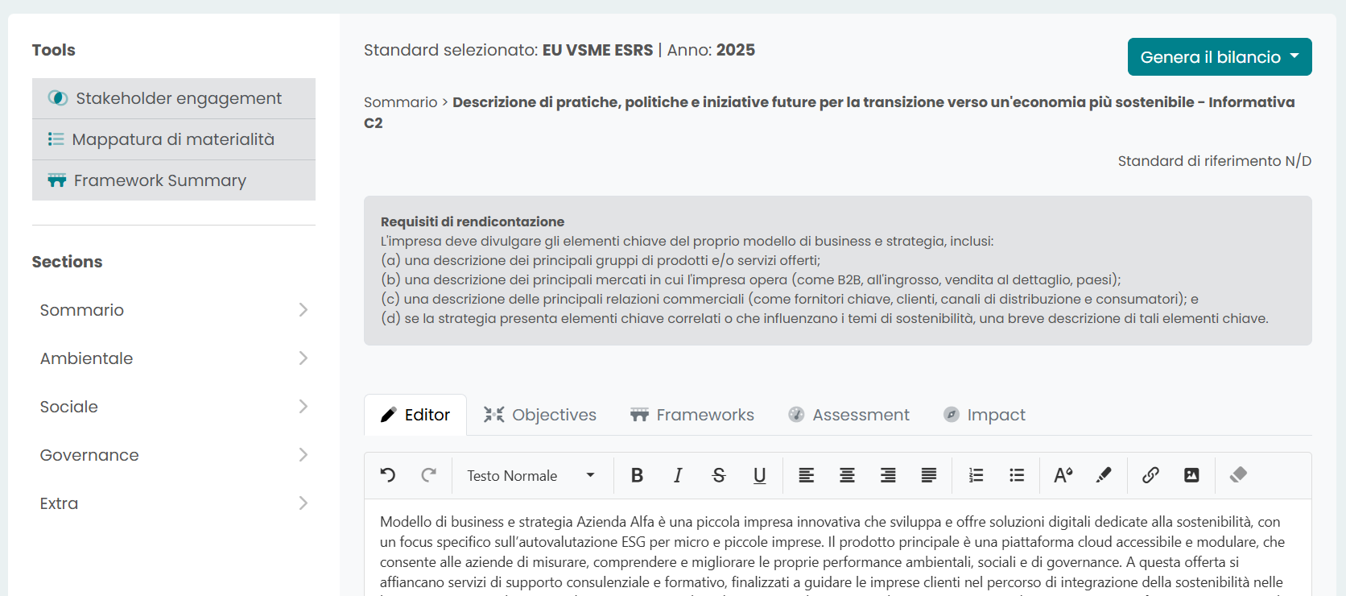Click the Sommario breadcrumb link
The width and height of the screenshot is (1346, 596).
[x=400, y=102]
